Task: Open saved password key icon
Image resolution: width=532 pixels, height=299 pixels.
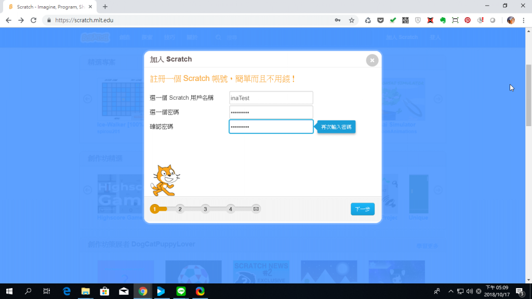Action: [x=338, y=20]
